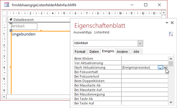This screenshot has width=177, height=108.
Task: Sort properties alphabetically with the AZ icon
Action: click(x=171, y=34)
